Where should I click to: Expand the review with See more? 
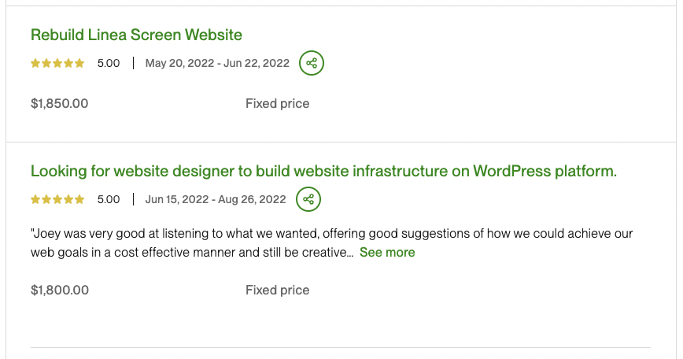coord(387,252)
